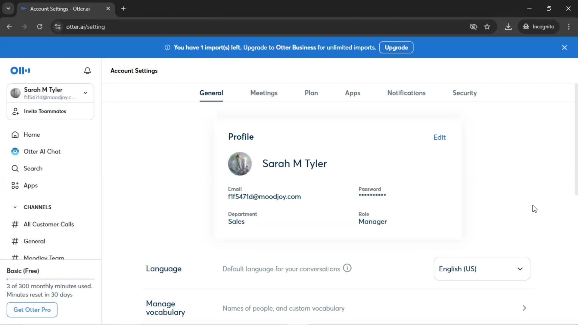Open browser downloads icon
The width and height of the screenshot is (578, 325).
tap(508, 27)
